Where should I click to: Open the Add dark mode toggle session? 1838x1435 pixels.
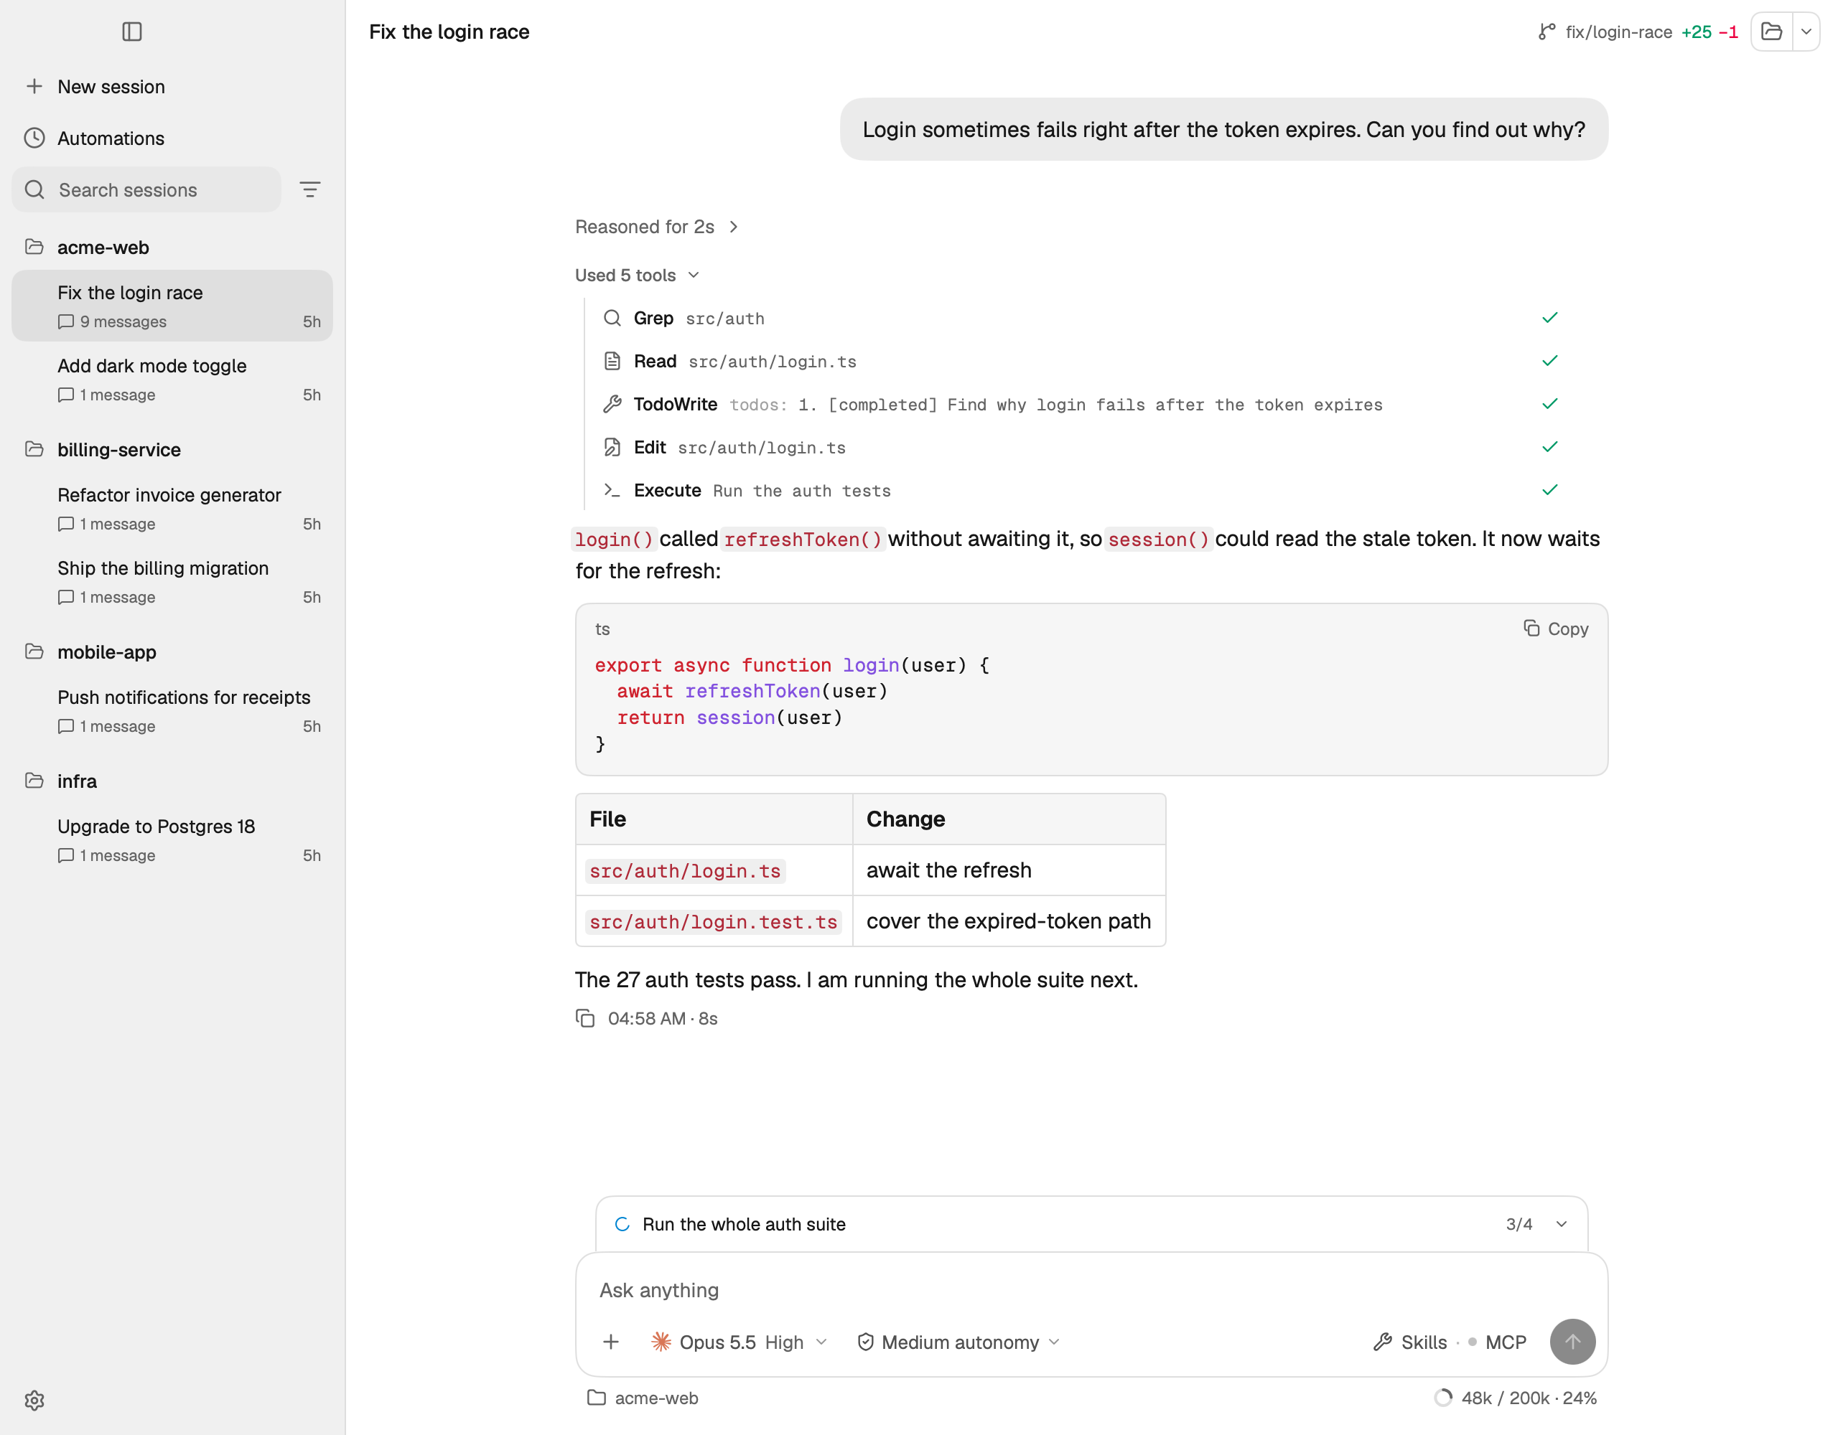[x=172, y=380]
